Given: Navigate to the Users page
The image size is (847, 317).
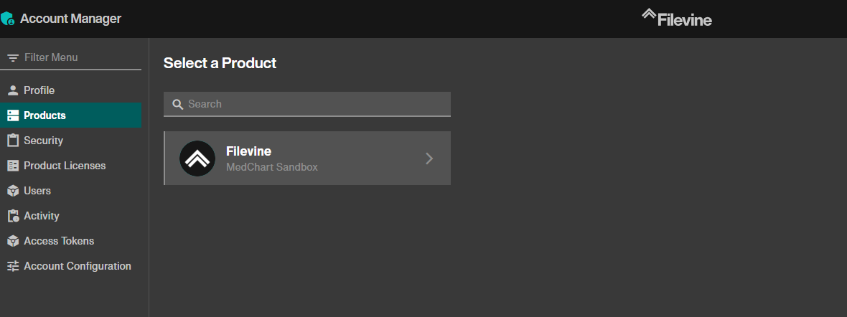Looking at the screenshot, I should pos(71,191).
